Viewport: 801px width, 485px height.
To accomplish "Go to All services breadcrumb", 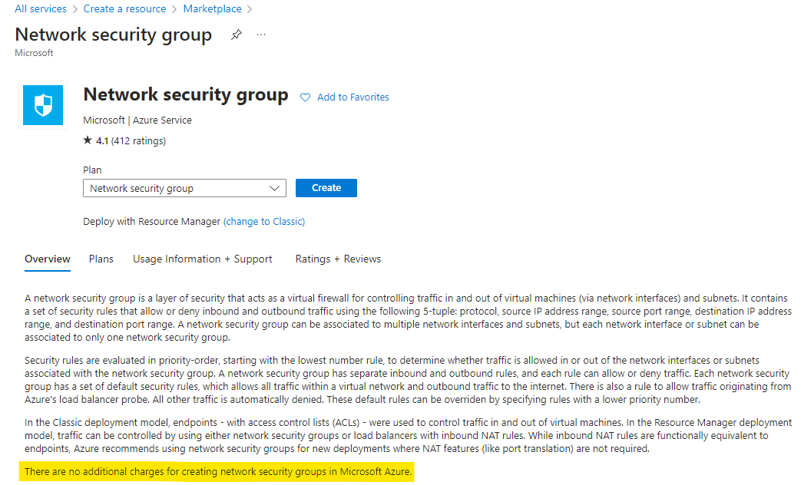I will point(41,8).
